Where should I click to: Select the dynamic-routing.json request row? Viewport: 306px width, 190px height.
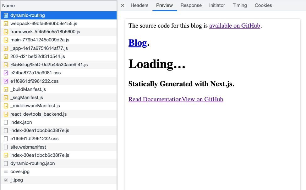click(33, 163)
